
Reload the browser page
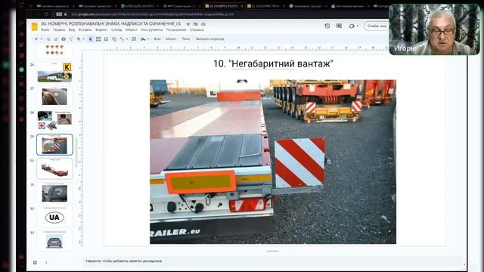click(x=46, y=14)
